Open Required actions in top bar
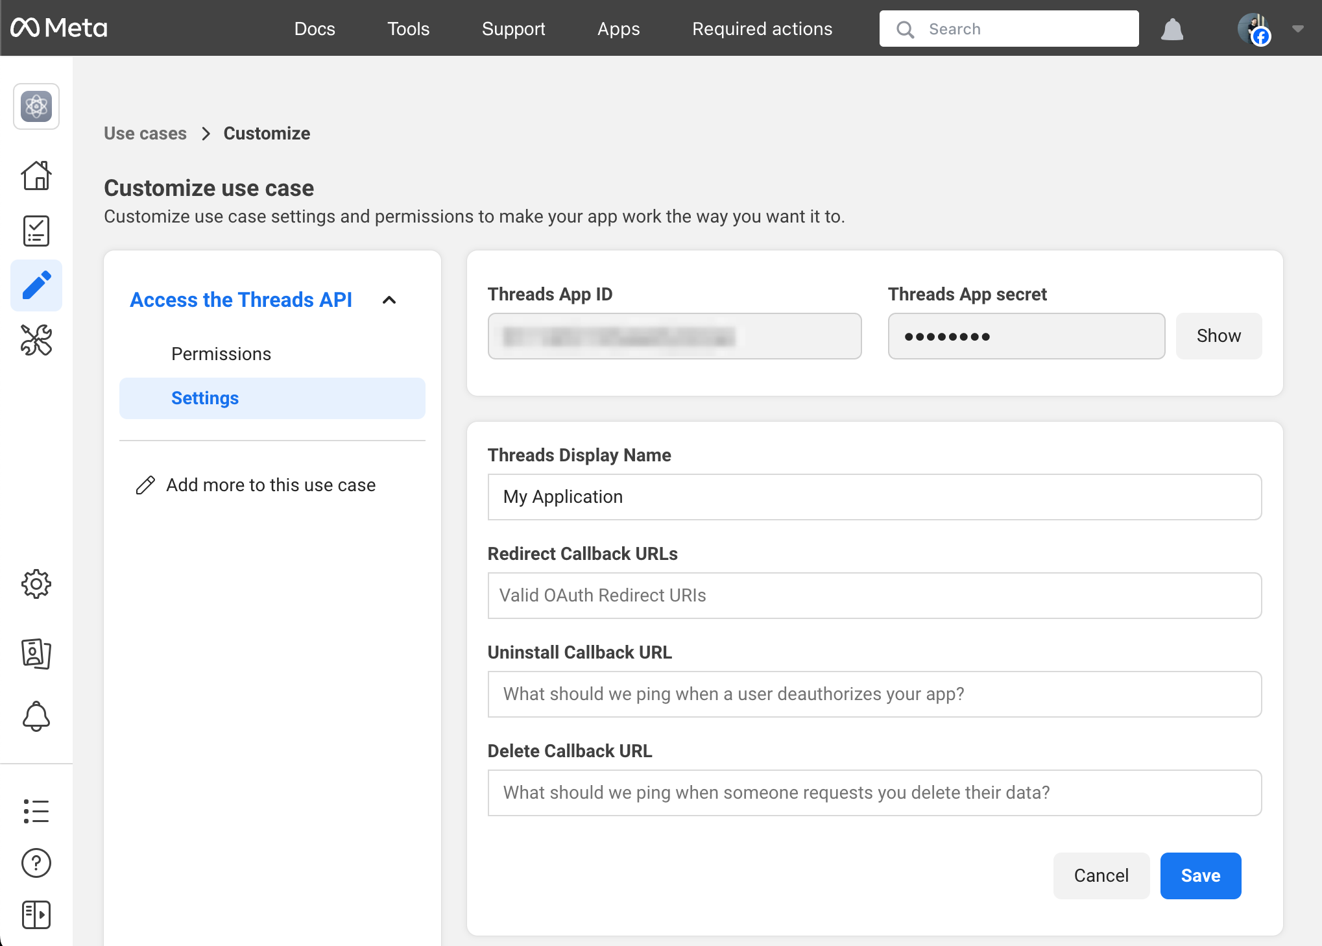The width and height of the screenshot is (1322, 946). 762,29
